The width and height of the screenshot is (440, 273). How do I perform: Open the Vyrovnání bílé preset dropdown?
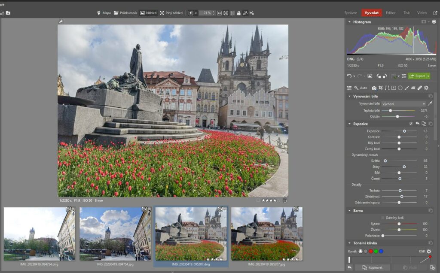403,104
